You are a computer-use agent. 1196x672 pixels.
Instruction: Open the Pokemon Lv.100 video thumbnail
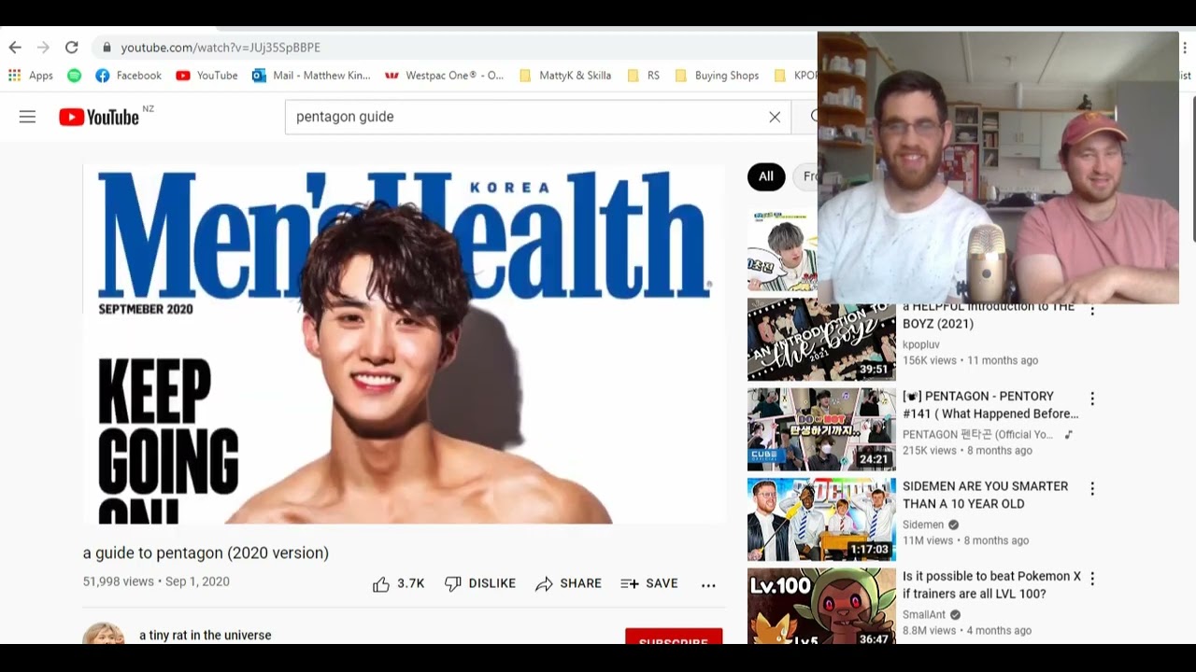coord(821,606)
